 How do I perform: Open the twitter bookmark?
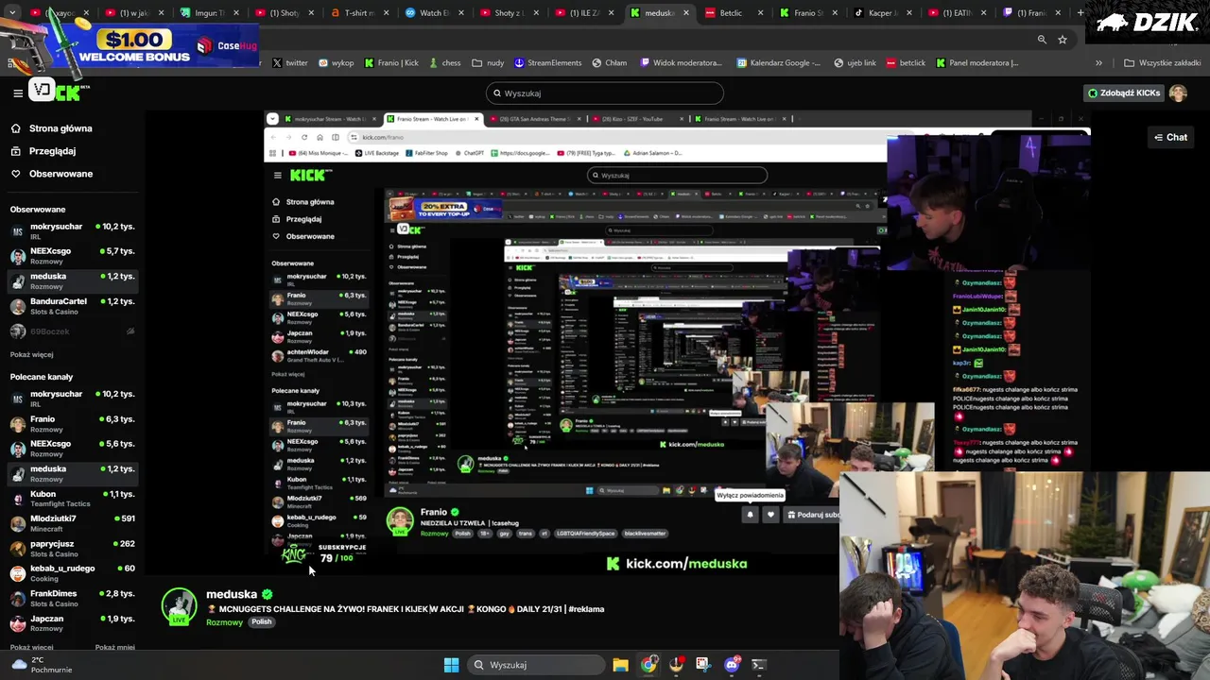(x=289, y=62)
